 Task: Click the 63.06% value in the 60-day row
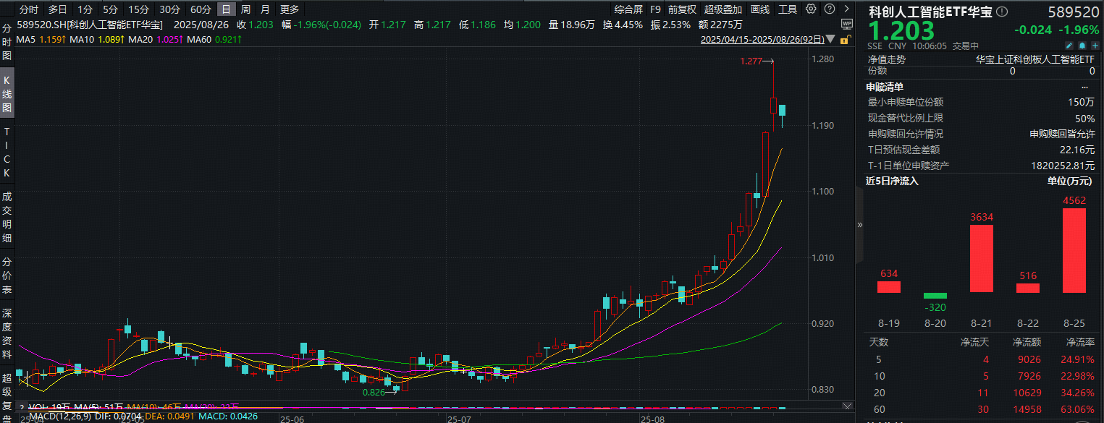click(x=1076, y=411)
